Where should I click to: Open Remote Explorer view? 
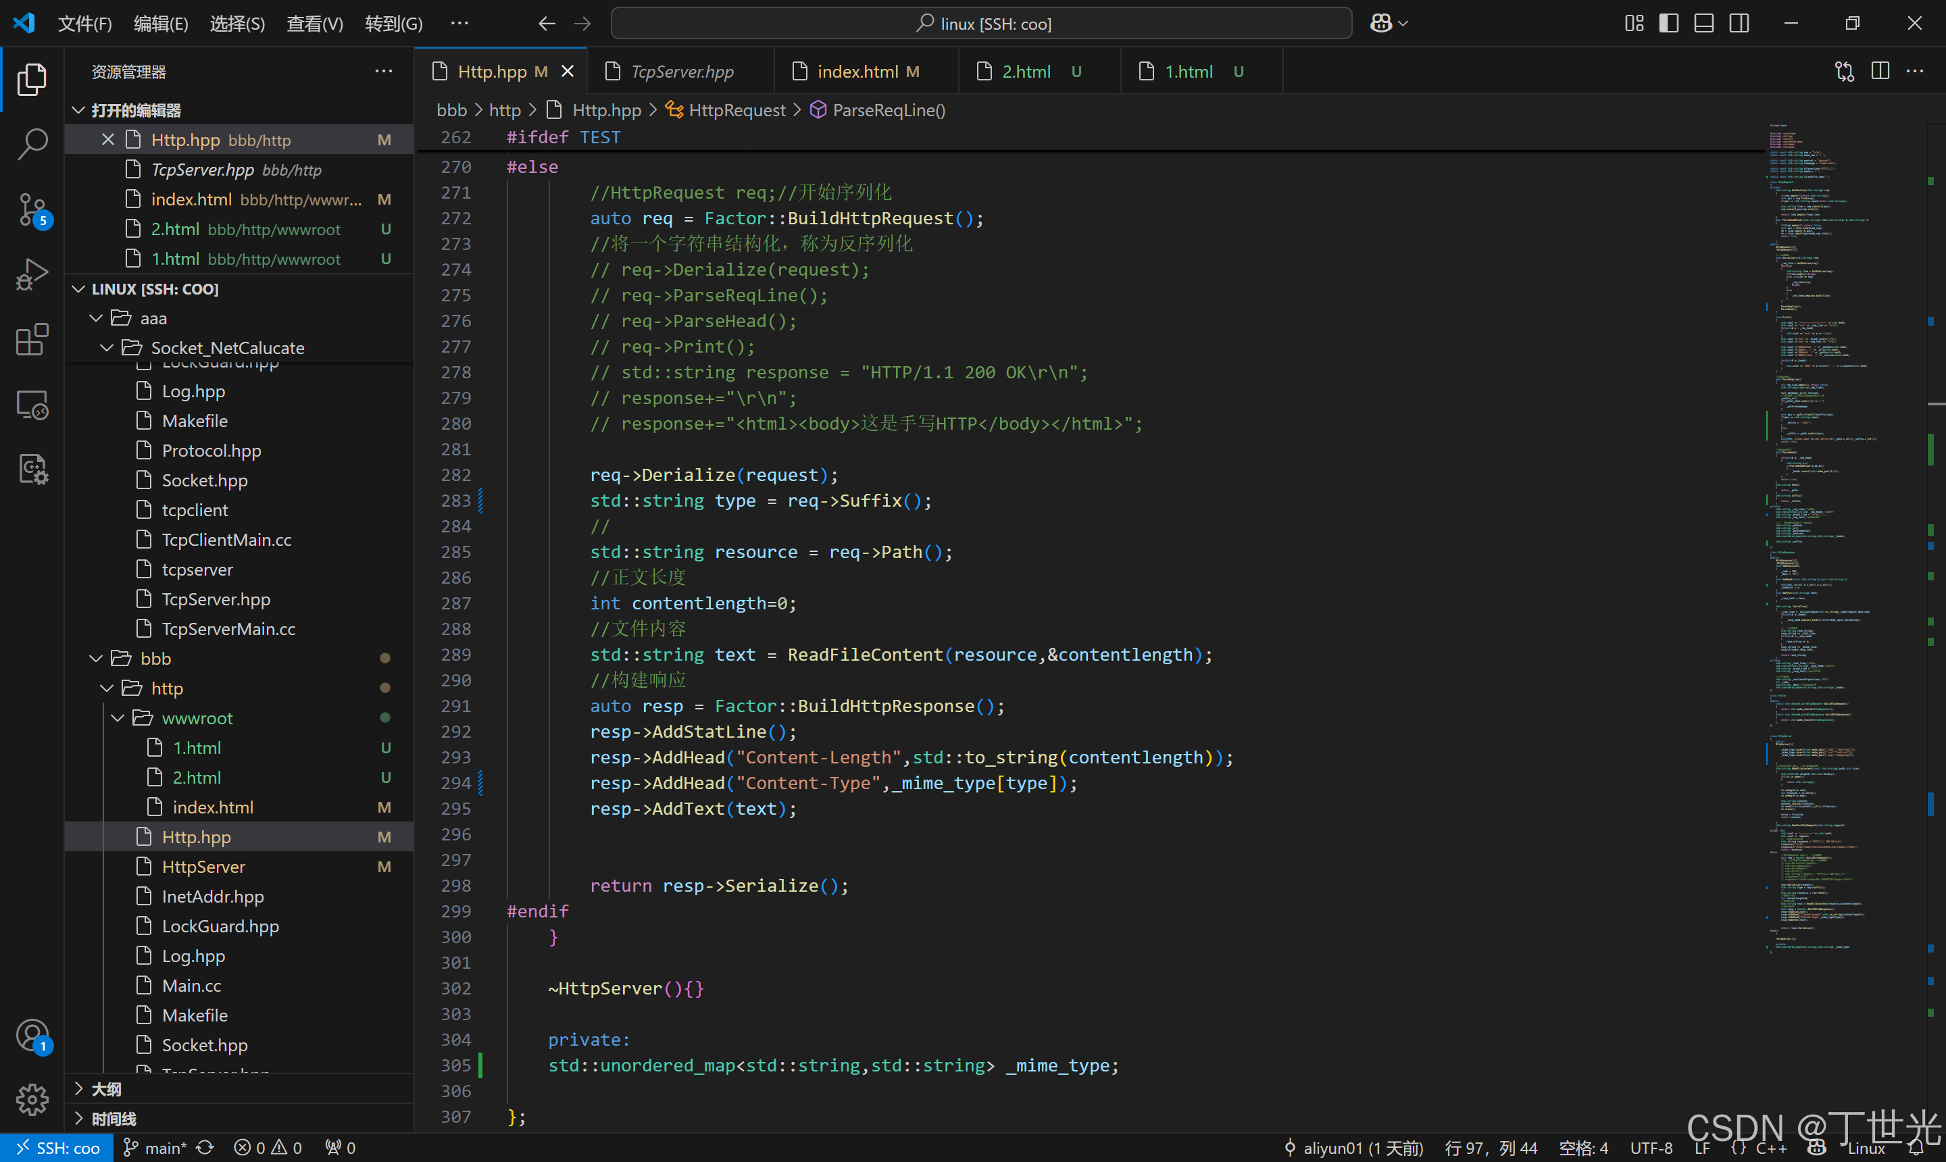tap(32, 405)
